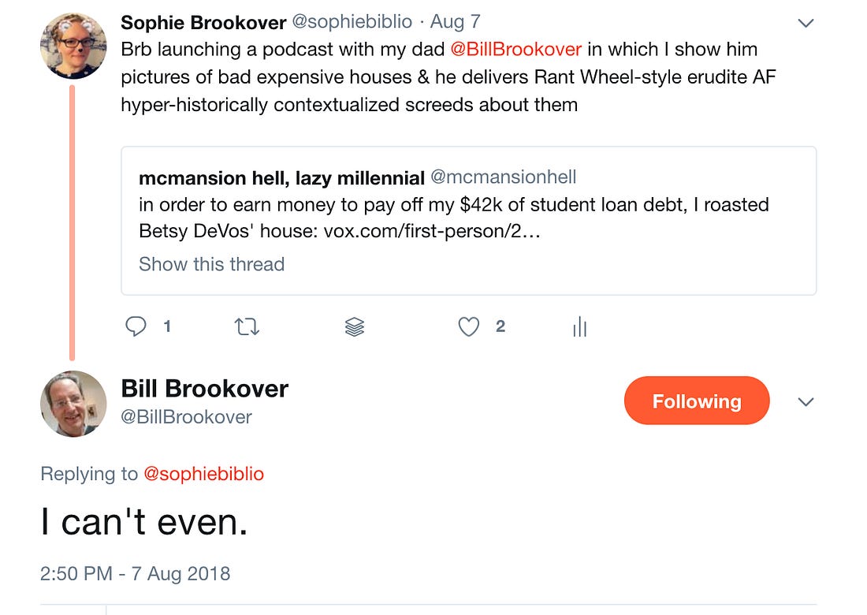Open the vox.com link in quoted tweet
The width and height of the screenshot is (867, 615).
(431, 233)
